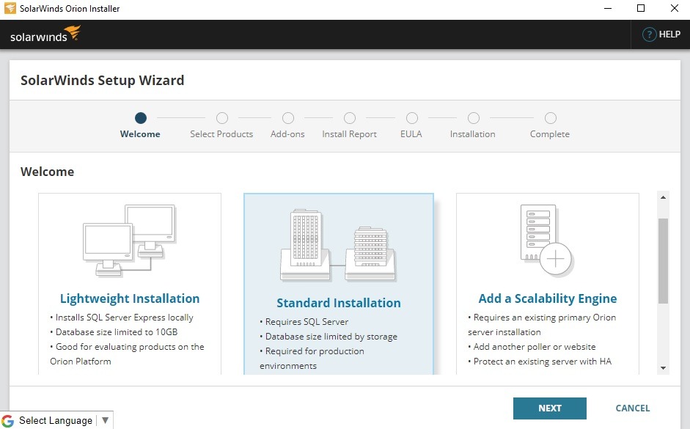
Task: Click the Select Products step label
Action: pyautogui.click(x=221, y=133)
